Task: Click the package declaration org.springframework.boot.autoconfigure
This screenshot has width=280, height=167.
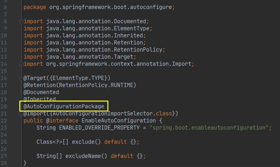Action: (x=111, y=7)
